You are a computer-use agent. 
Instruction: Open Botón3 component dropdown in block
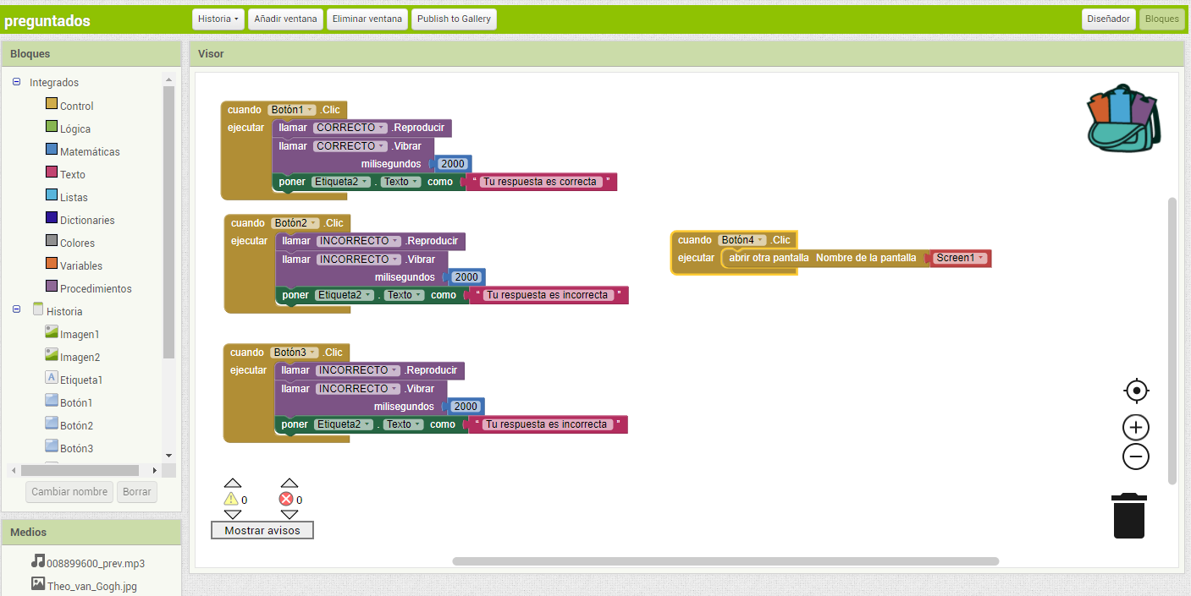295,353
